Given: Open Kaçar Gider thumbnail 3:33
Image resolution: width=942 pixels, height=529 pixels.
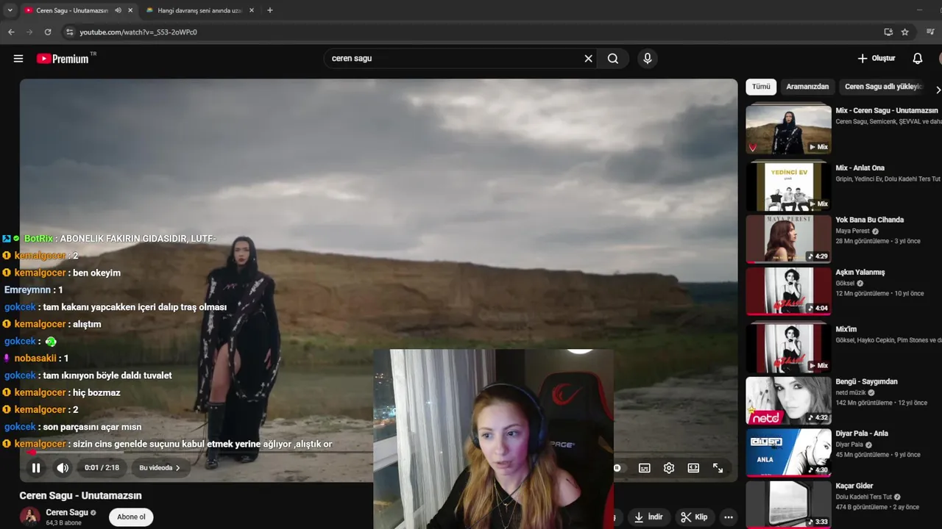Looking at the screenshot, I should coord(788,504).
